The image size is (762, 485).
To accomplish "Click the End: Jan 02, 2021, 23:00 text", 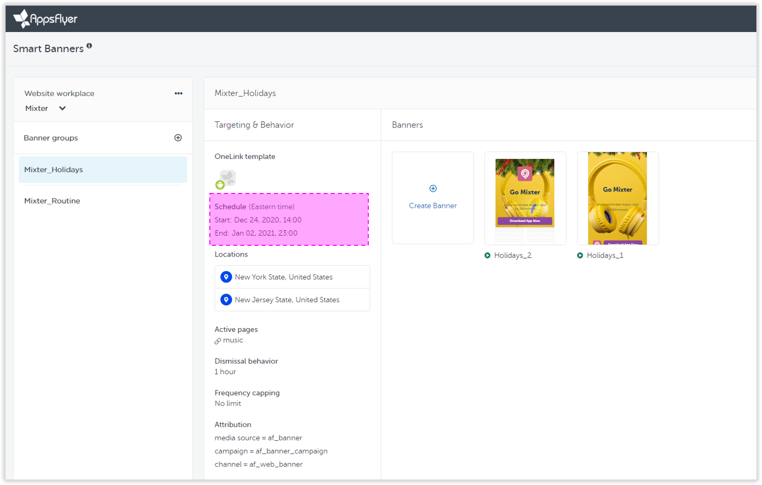I will click(256, 233).
